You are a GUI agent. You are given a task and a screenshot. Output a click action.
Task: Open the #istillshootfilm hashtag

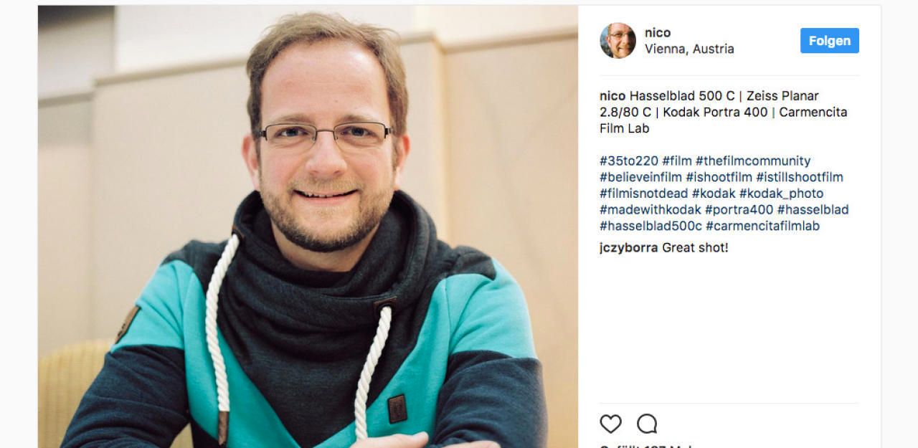click(800, 177)
